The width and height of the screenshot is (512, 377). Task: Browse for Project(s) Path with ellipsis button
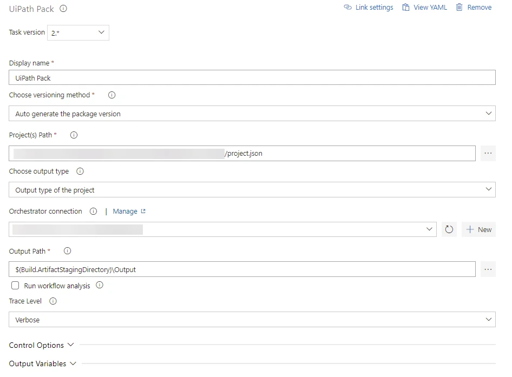click(488, 154)
